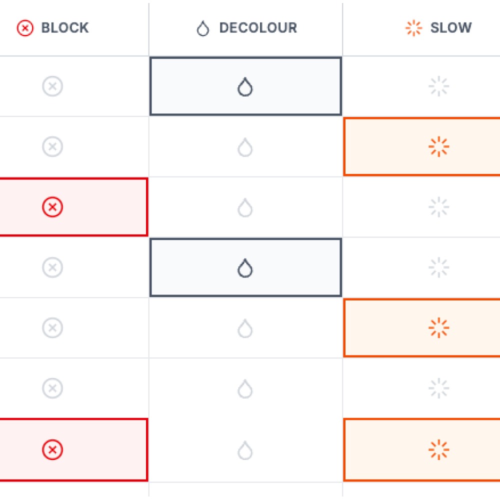The width and height of the screenshot is (500, 500).
Task: Turn off the active Block cell in the seventh row
Action: tap(52, 450)
